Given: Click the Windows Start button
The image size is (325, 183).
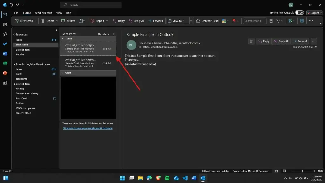Looking at the screenshot, I should coord(122,178).
